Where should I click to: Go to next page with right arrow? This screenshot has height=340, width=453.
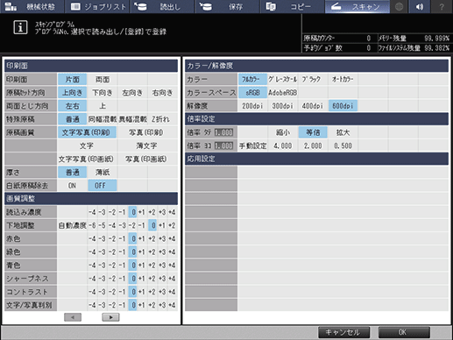[110, 317]
